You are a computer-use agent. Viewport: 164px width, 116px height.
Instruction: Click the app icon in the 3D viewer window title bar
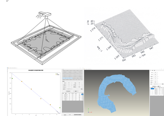pos(84,69)
